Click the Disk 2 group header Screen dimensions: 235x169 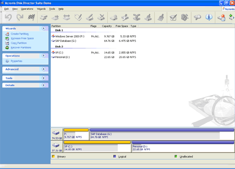59,46
